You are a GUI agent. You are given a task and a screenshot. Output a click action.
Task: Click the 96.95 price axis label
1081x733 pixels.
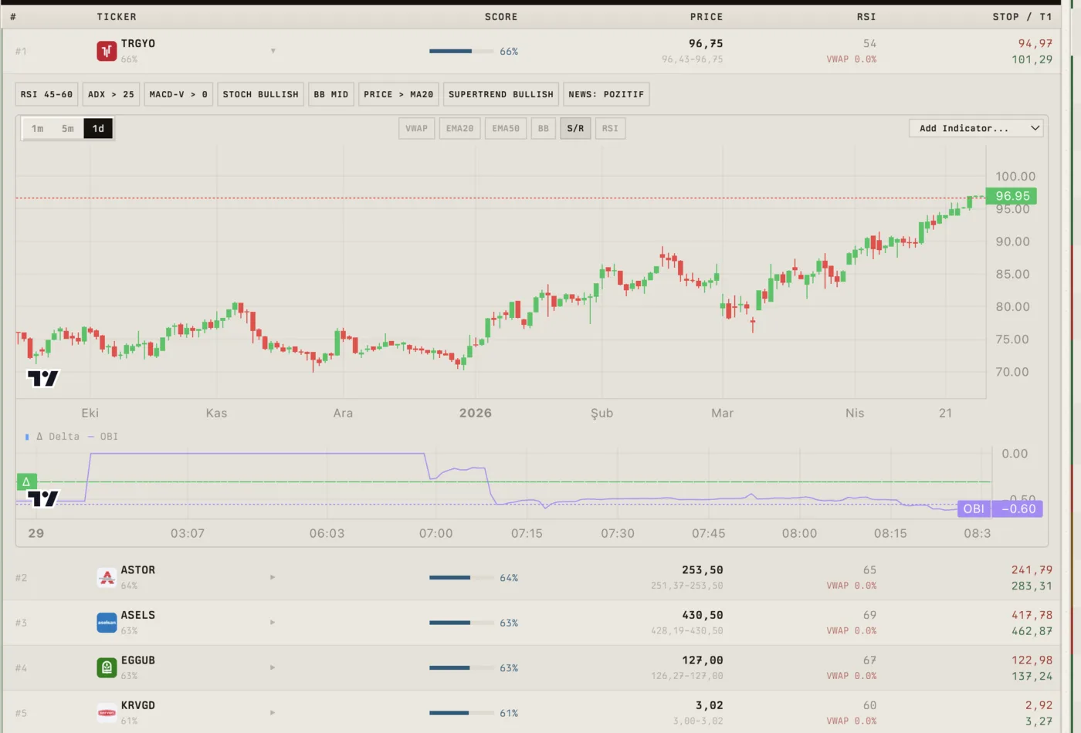(x=1012, y=196)
